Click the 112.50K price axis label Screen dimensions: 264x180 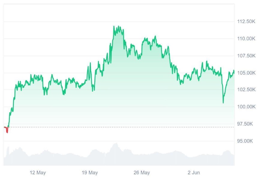click(246, 22)
